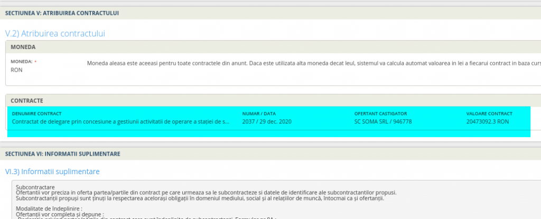This screenshot has width=541, height=219.
Task: Click the Moneda field label
Action: pos(22,62)
